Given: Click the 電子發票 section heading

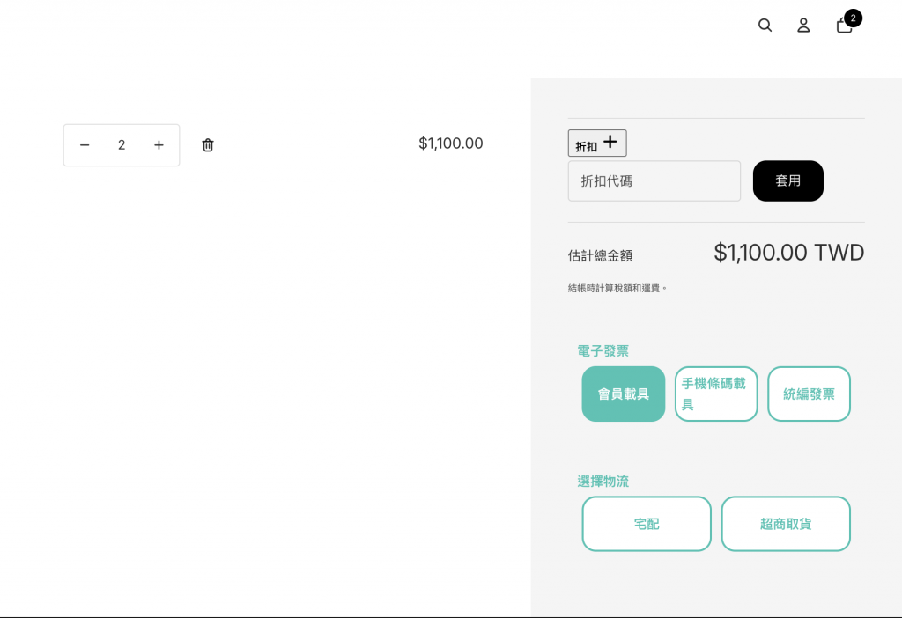Looking at the screenshot, I should [x=603, y=350].
